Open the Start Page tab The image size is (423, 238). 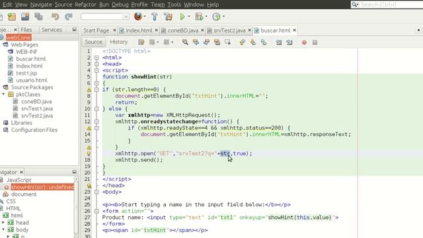(x=96, y=30)
